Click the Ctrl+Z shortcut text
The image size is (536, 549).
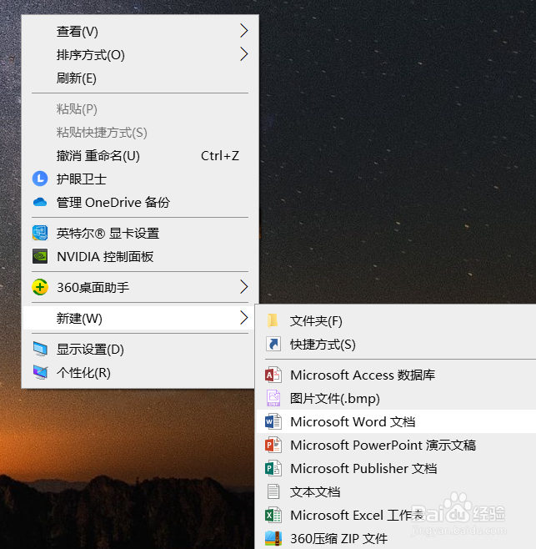pos(220,156)
